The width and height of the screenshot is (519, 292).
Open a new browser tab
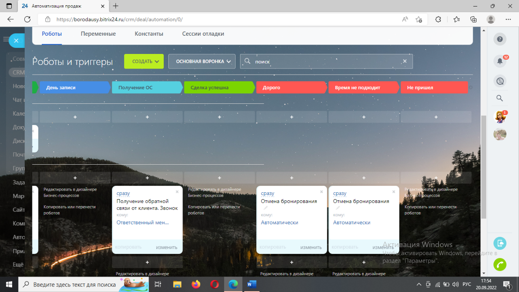(116, 6)
